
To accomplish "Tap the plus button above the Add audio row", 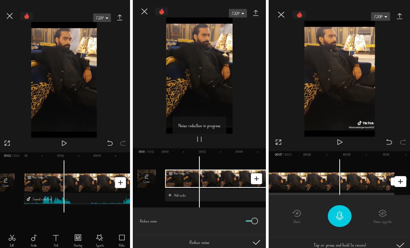I will [256, 179].
